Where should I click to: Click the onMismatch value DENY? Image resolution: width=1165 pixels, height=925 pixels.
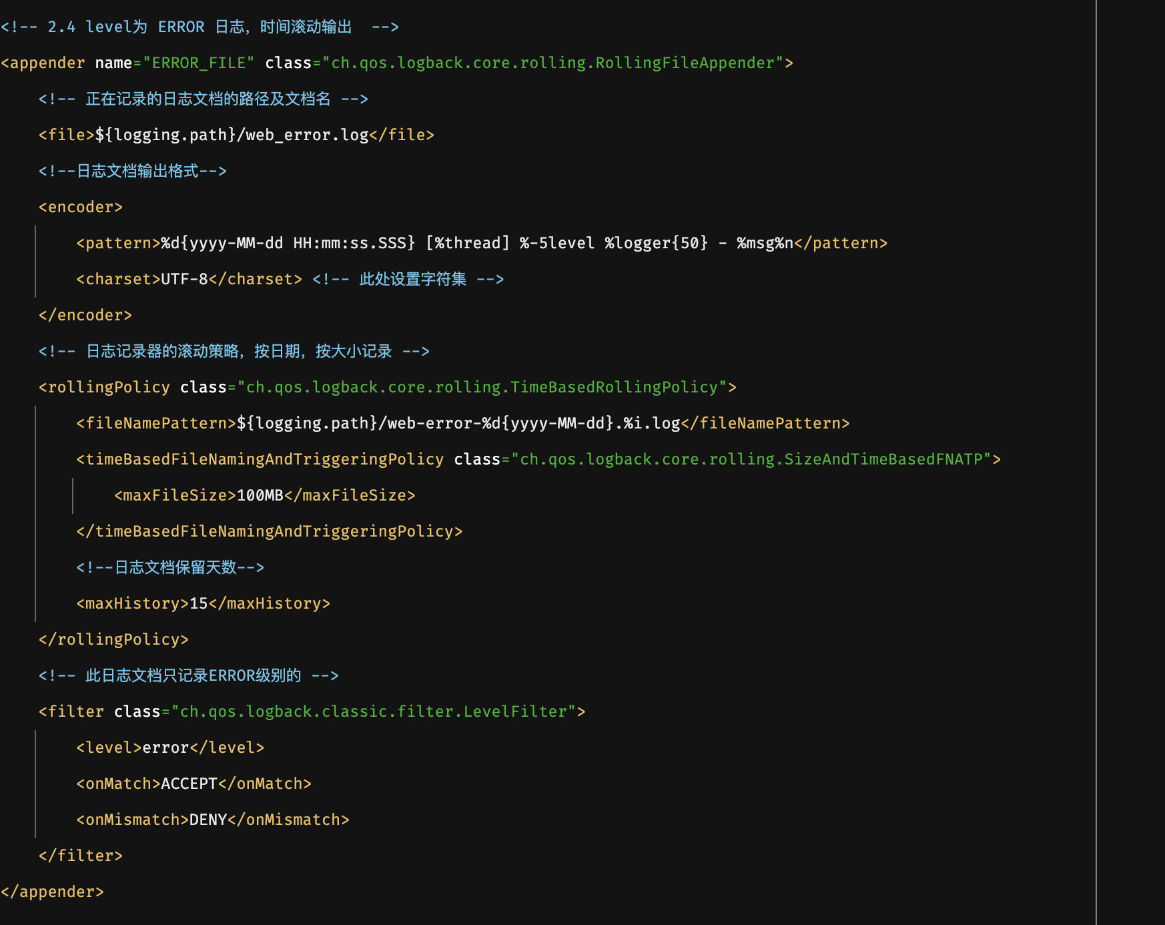208,820
